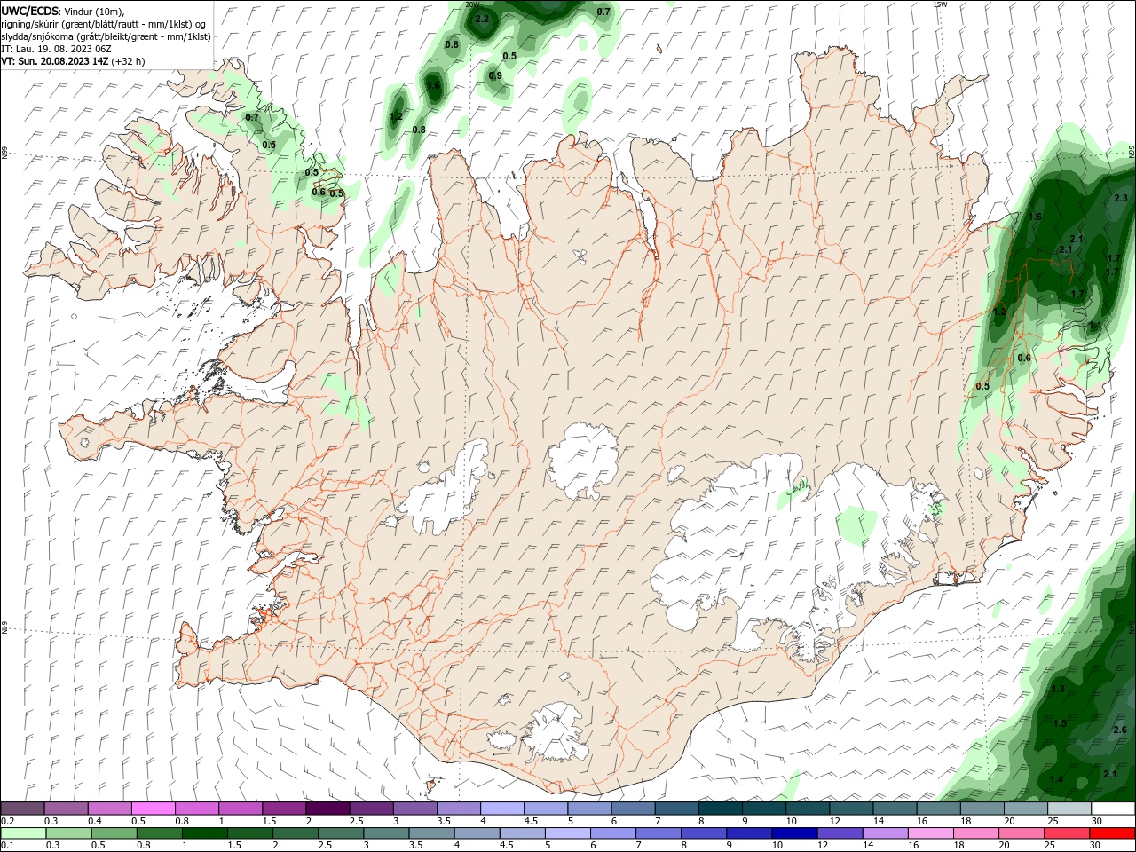
Task: Click the bright red legend swatch labeled 30
Action: click(x=1113, y=833)
